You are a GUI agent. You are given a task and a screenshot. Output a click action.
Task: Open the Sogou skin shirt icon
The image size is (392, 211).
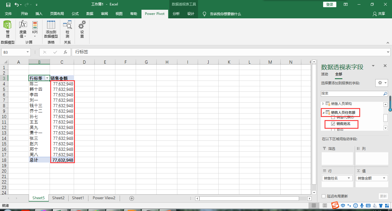point(381,205)
